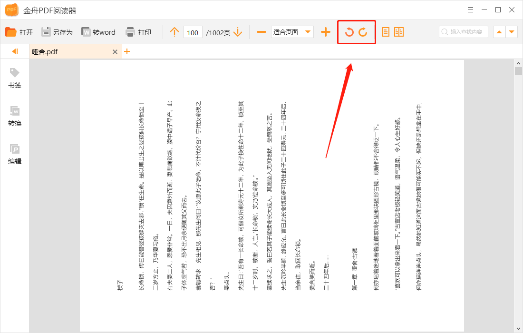Click the scrollbar up arrow

[x=518, y=63]
